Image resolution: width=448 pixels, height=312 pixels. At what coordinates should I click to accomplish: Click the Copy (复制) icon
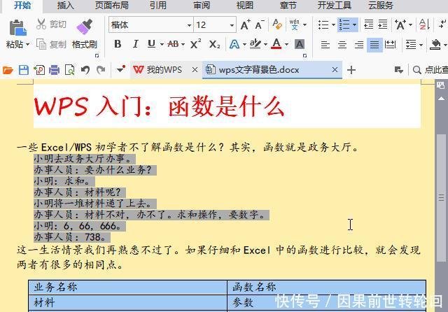tap(41, 44)
